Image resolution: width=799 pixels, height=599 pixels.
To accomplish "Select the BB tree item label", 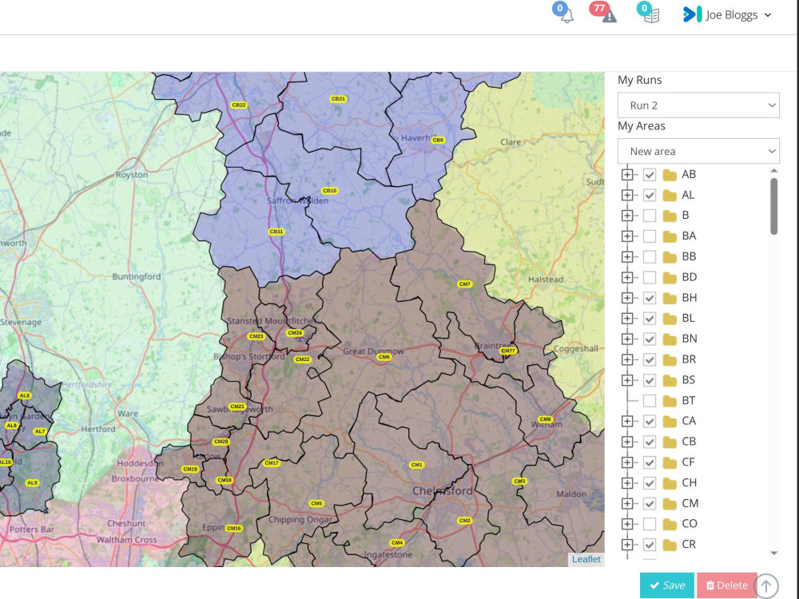I will [x=689, y=256].
